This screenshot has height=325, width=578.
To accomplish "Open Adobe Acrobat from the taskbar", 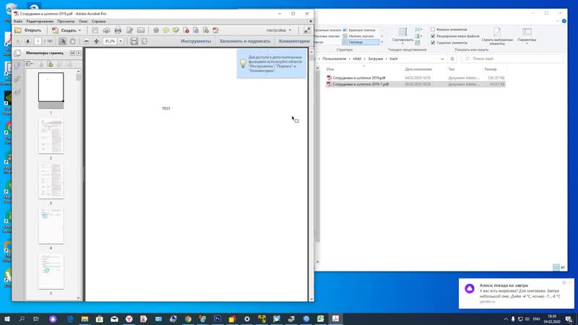I will coord(335,318).
